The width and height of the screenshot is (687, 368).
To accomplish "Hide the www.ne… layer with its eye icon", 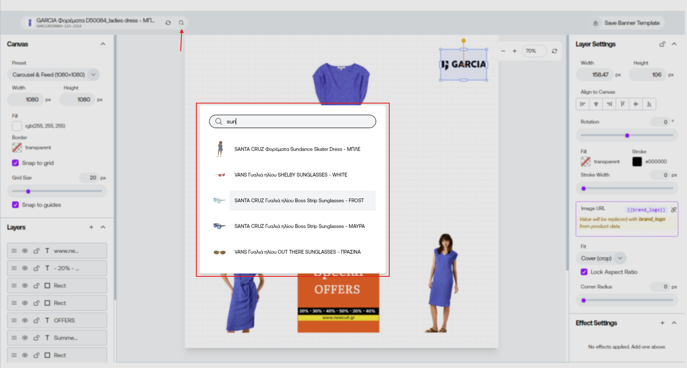I will coord(25,251).
